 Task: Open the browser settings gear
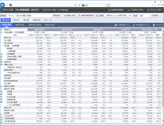(159, 5)
